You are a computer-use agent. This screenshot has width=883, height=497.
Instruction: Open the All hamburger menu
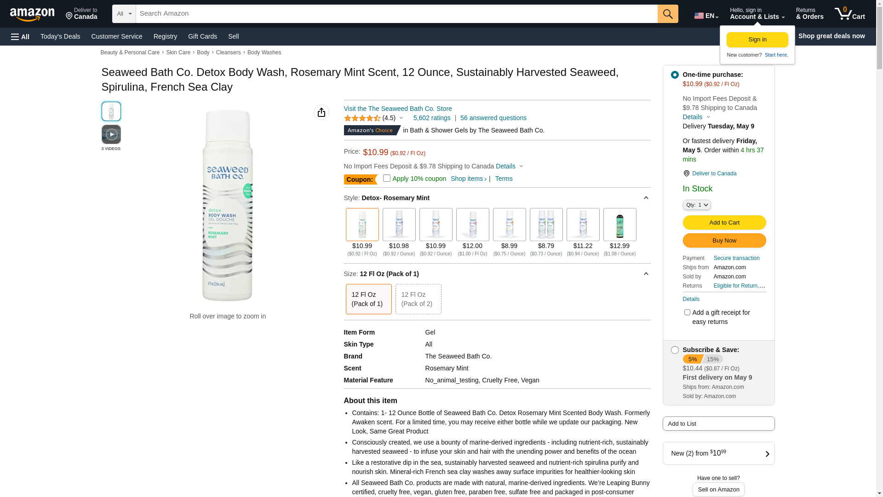click(x=20, y=37)
